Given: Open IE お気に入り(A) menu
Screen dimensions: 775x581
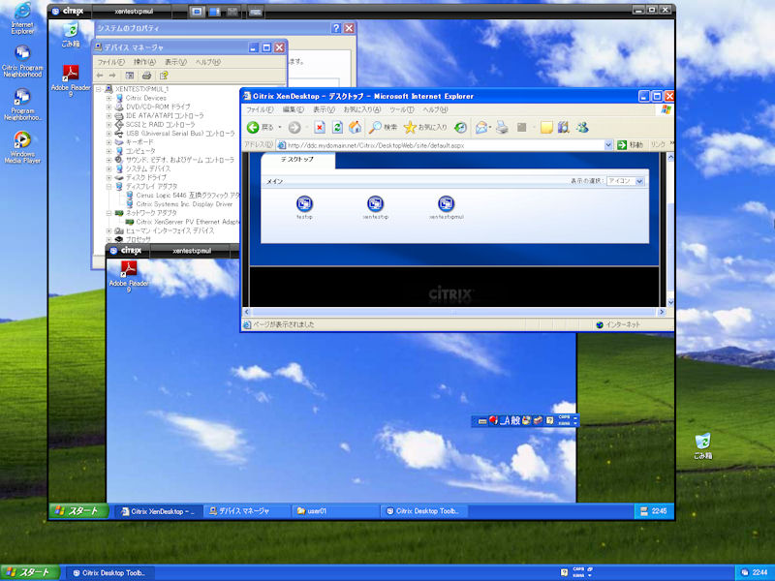Looking at the screenshot, I should pyautogui.click(x=362, y=109).
